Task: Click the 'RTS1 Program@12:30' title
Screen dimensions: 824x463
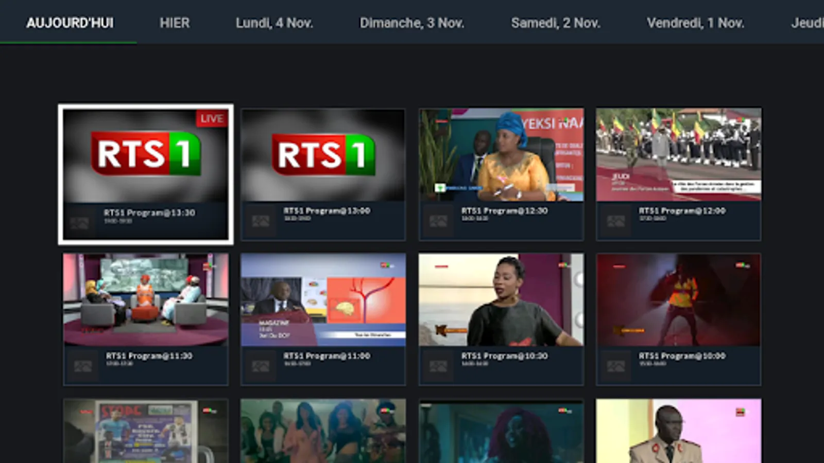Action: (504, 210)
